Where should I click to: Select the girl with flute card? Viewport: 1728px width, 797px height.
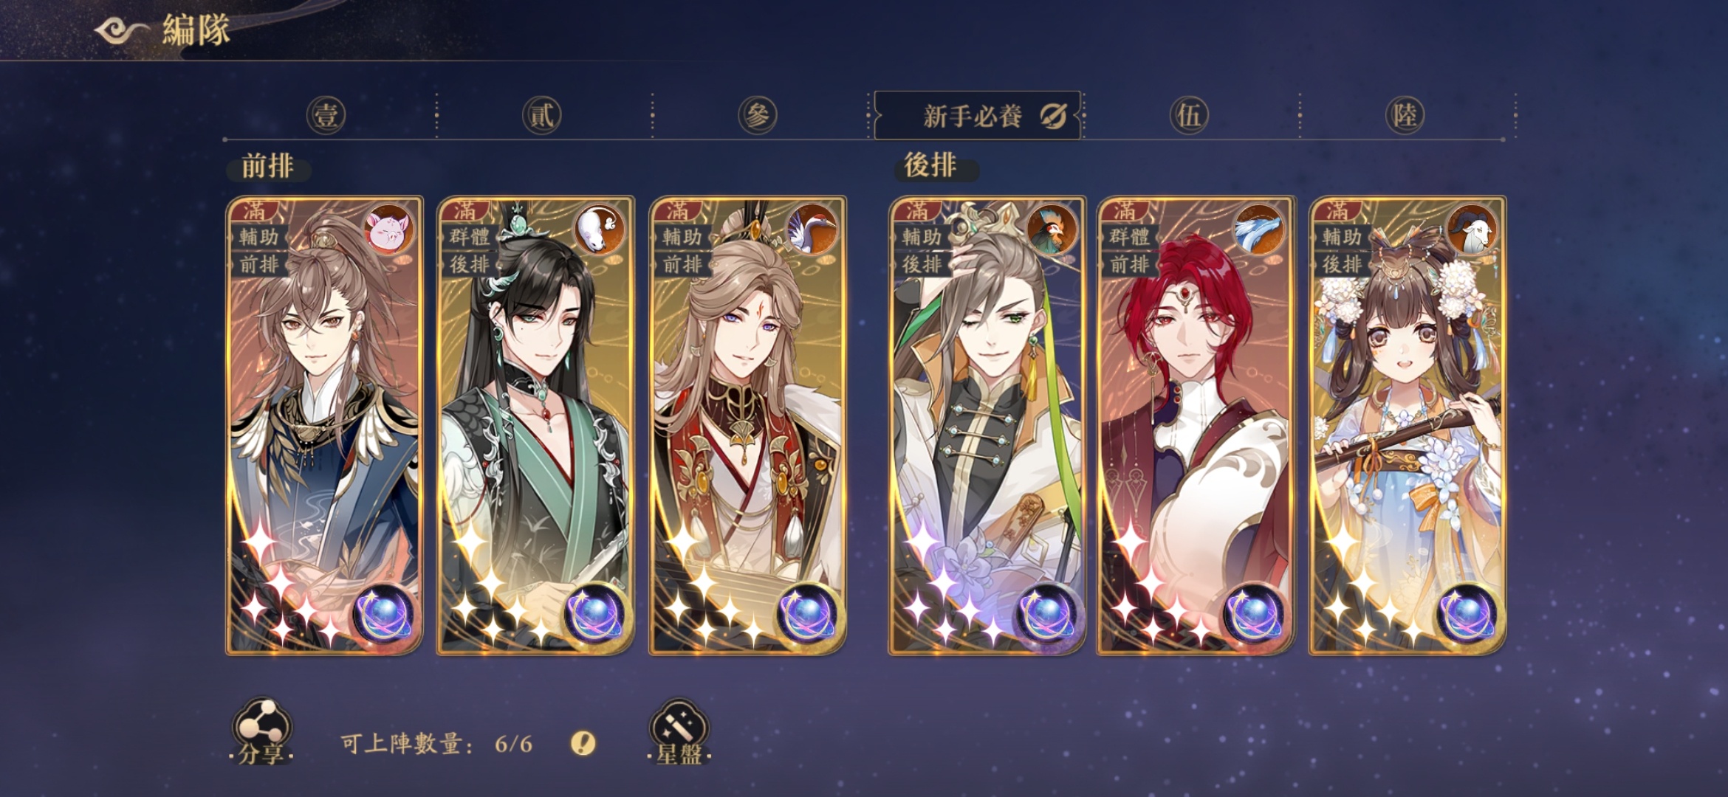pyautogui.click(x=1408, y=425)
